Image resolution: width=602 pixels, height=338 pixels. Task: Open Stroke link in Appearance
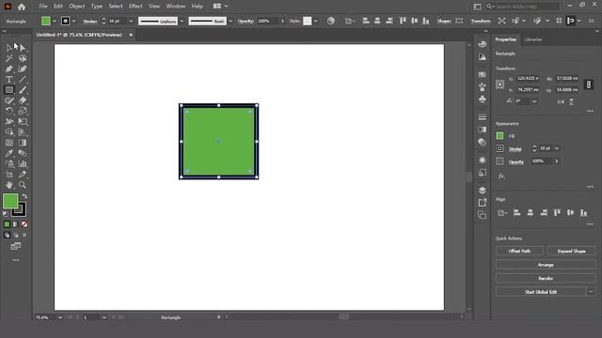tap(515, 148)
